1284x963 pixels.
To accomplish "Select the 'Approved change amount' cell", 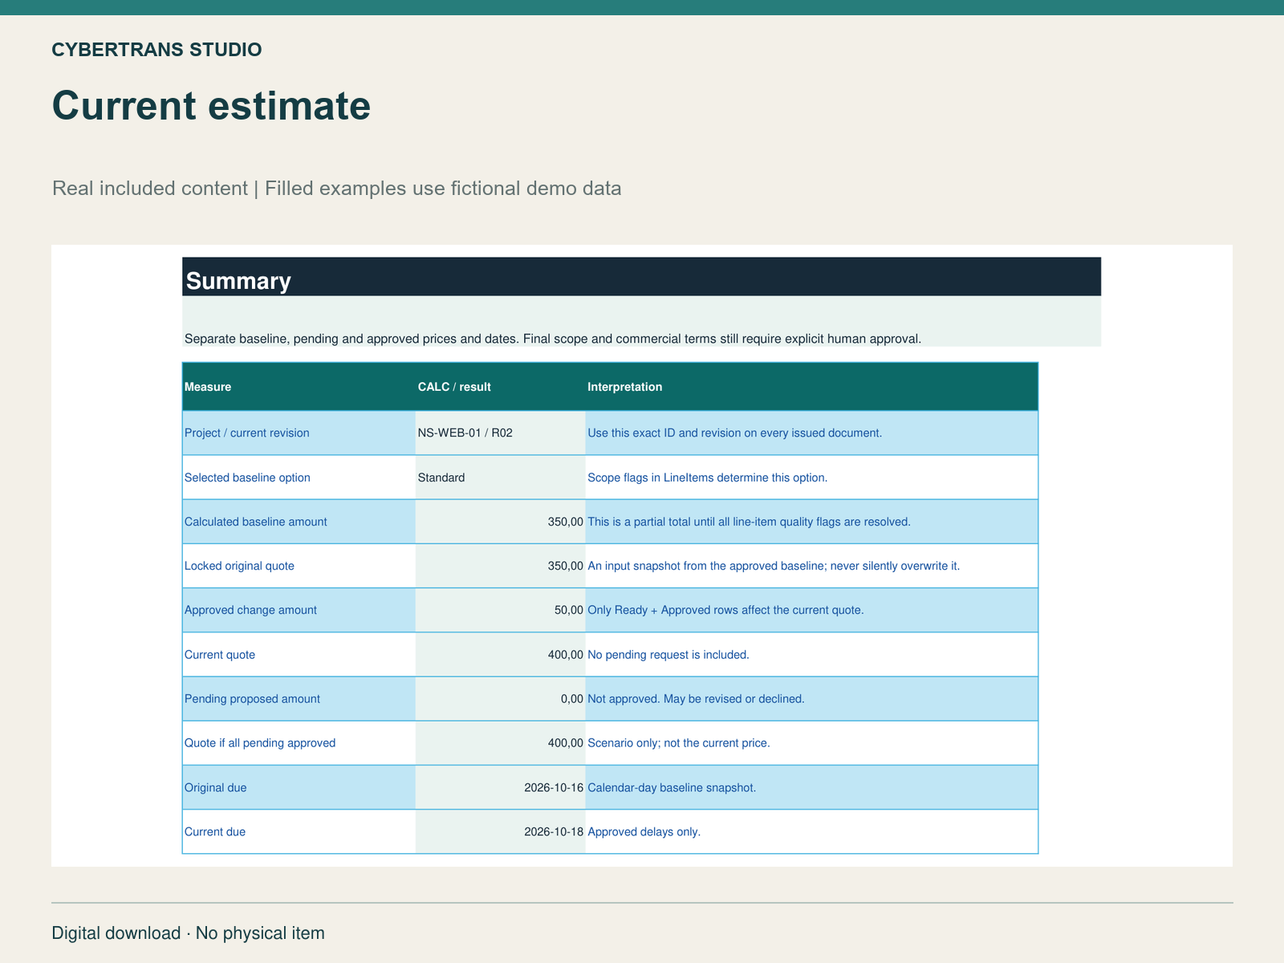I will click(x=299, y=610).
